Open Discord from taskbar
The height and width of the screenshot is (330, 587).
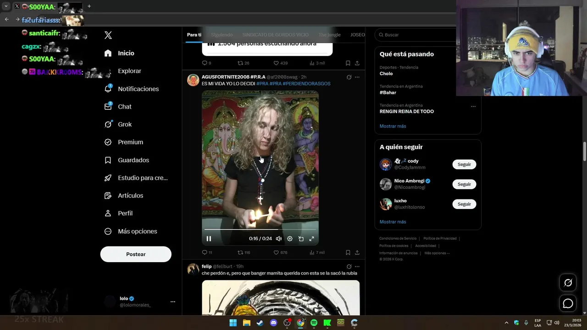pyautogui.click(x=274, y=323)
